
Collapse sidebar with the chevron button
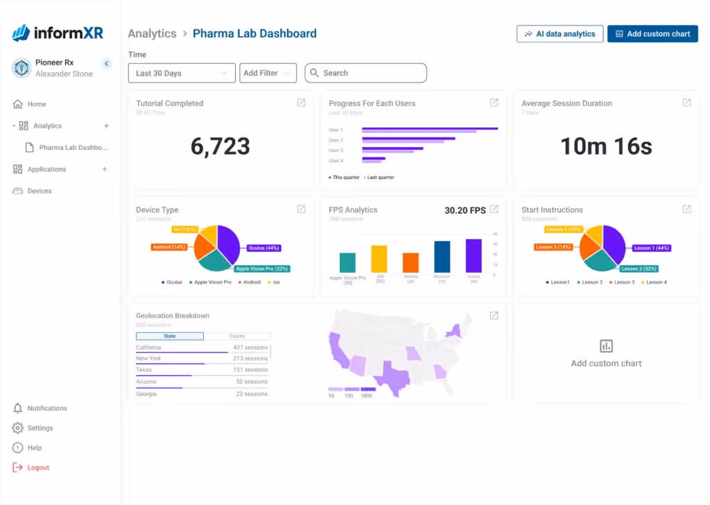pyautogui.click(x=106, y=63)
